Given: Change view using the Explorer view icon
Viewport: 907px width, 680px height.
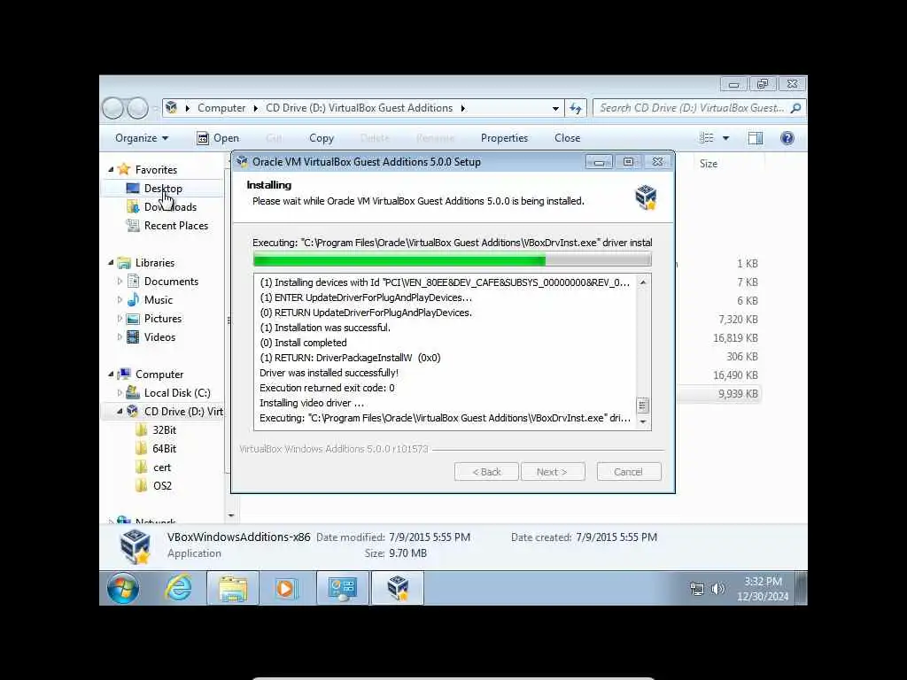Looking at the screenshot, I should point(706,137).
